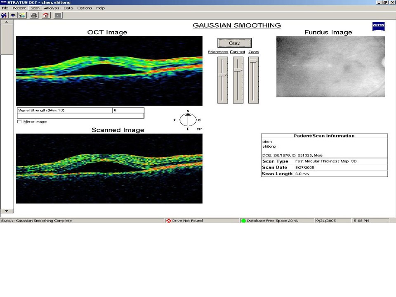Screen dimensions: 396x297
Task: Open the Patient menu
Action: coord(19,8)
